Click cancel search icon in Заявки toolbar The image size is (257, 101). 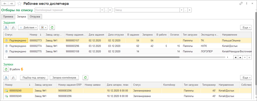click(13, 78)
